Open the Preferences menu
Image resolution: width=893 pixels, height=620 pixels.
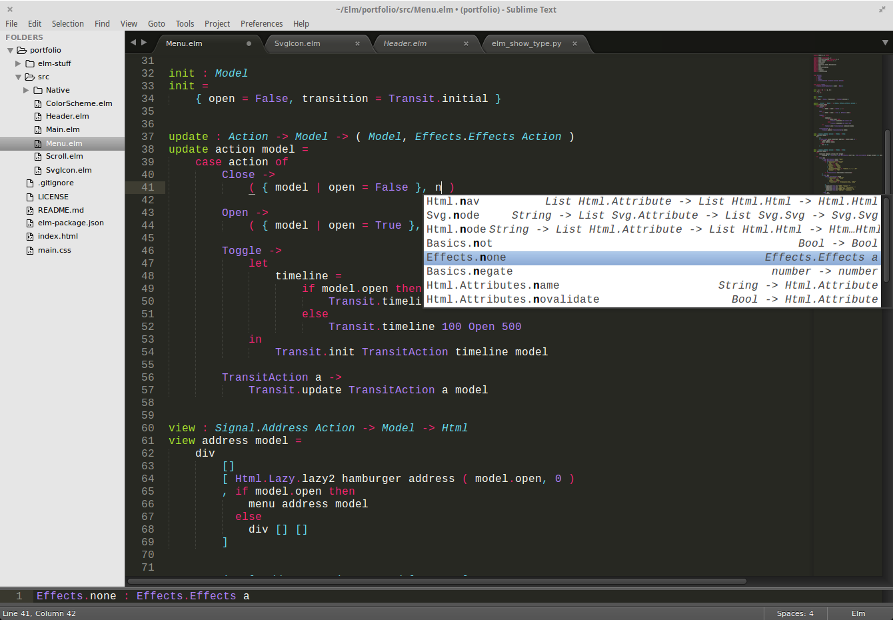(261, 23)
